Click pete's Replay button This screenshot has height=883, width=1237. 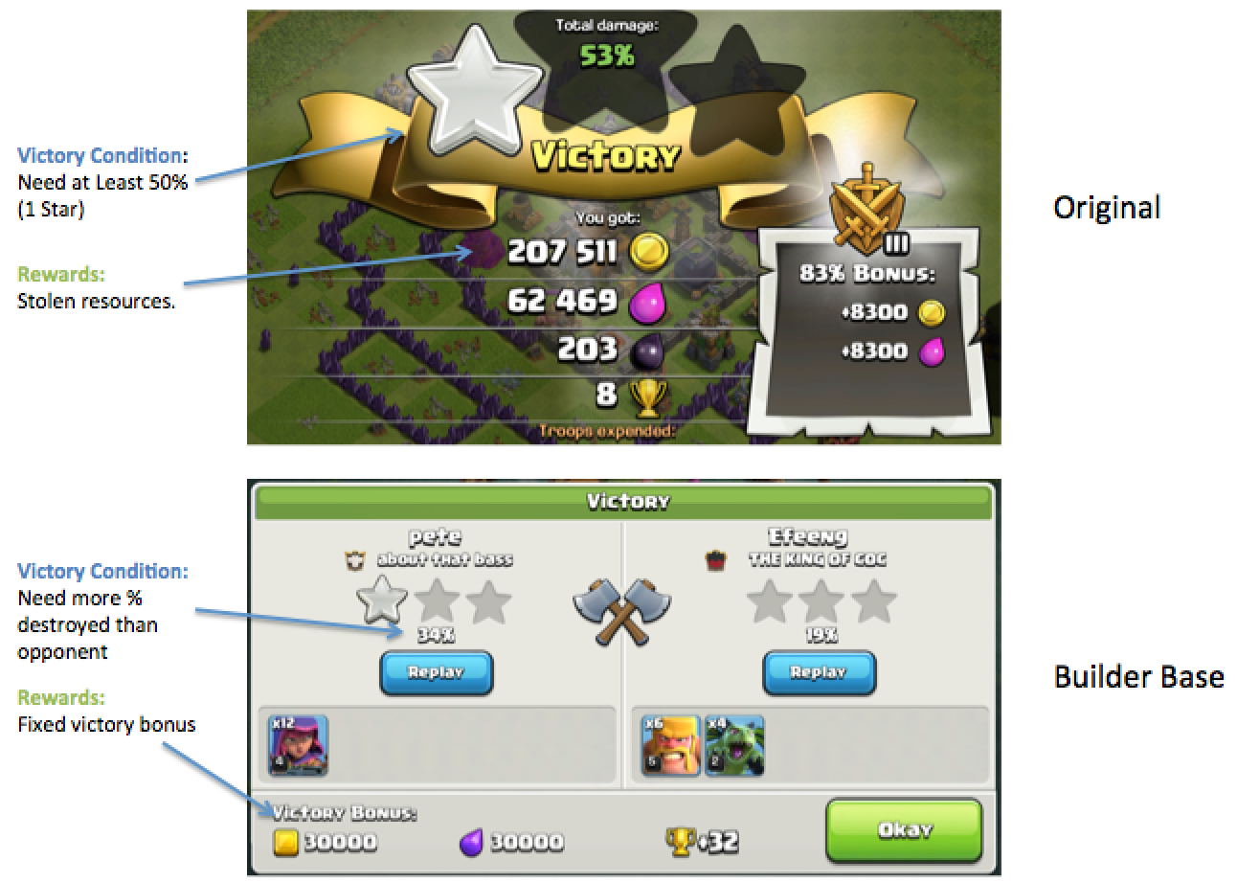click(x=437, y=672)
